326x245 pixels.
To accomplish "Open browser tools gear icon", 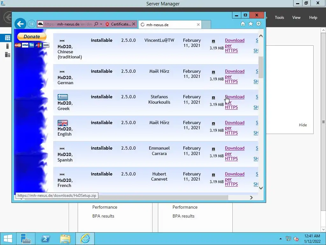I will pyautogui.click(x=259, y=24).
